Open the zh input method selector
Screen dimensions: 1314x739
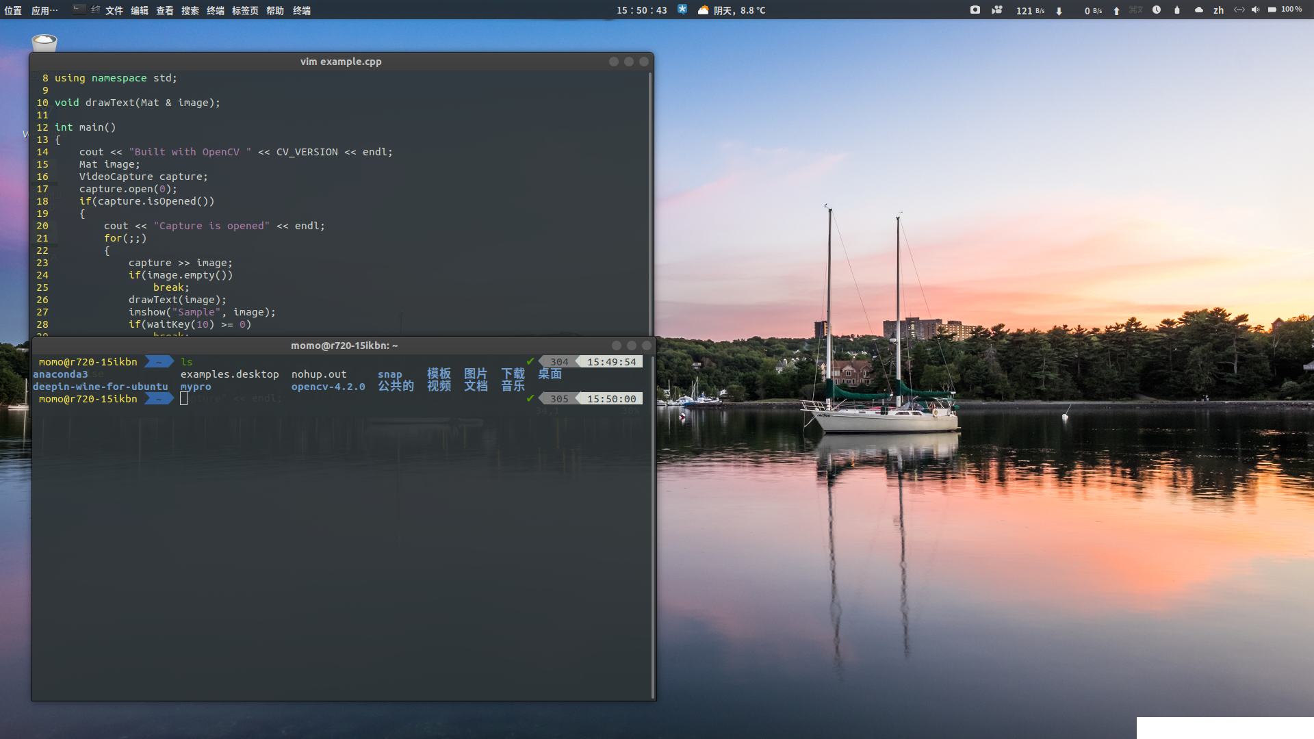tap(1218, 10)
